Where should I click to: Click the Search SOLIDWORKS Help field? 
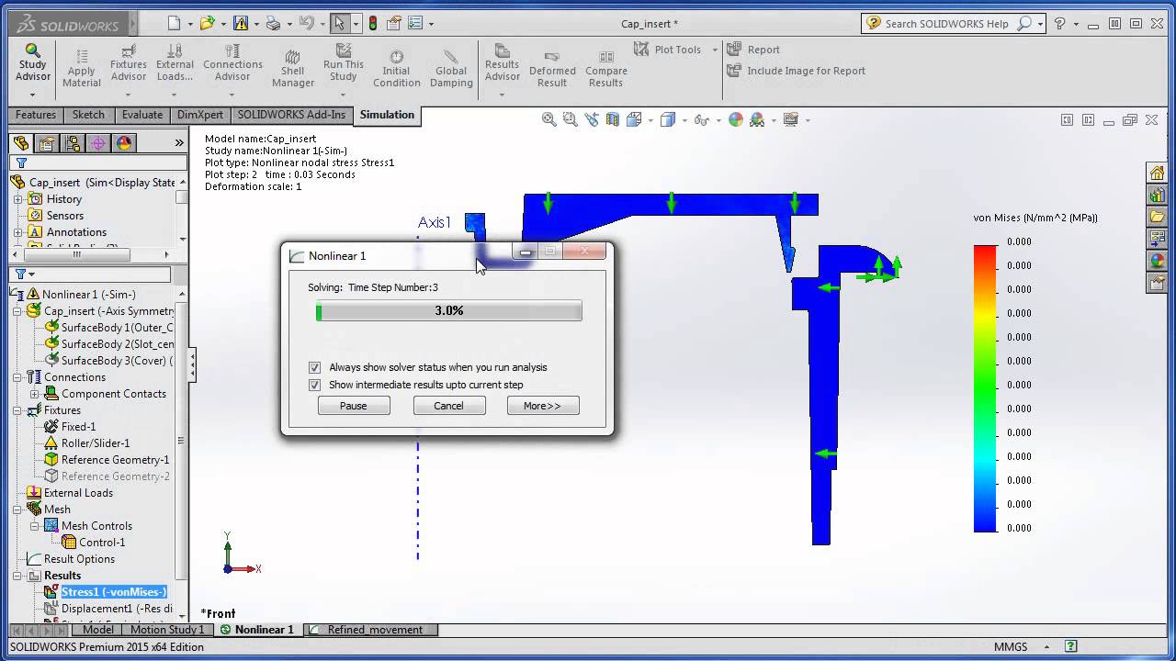point(947,24)
